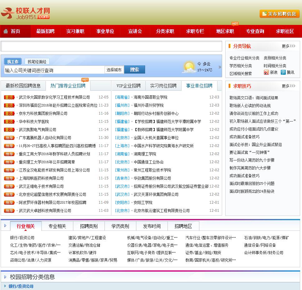Select the 实习岗位招聘 tab
302x290 pixels.
163,86
